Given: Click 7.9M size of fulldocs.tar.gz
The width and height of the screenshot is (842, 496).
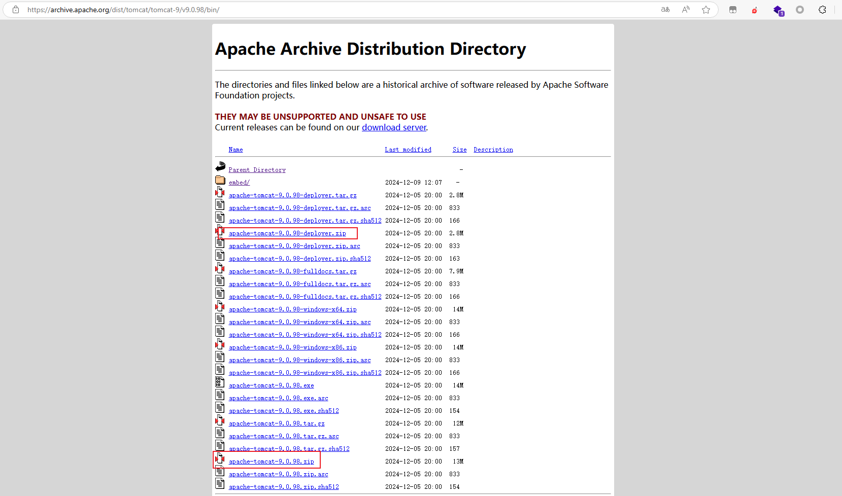Looking at the screenshot, I should pos(456,271).
